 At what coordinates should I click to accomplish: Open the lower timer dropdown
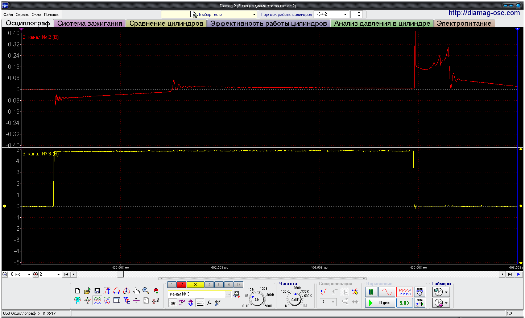(x=446, y=303)
